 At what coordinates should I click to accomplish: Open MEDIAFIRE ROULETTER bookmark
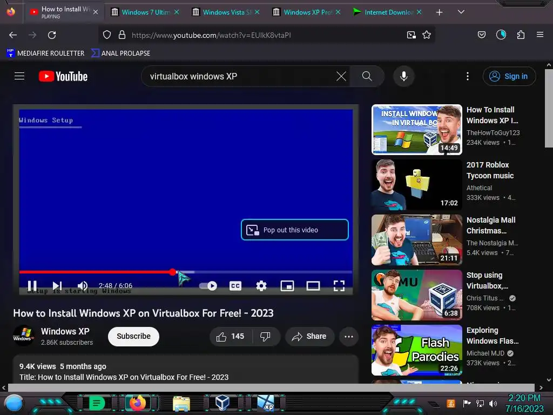45,53
